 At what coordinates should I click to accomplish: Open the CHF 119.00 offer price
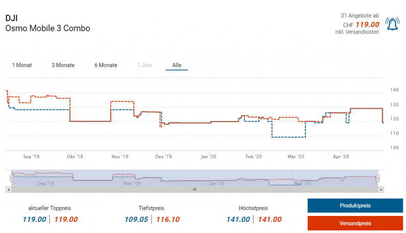[x=367, y=25]
